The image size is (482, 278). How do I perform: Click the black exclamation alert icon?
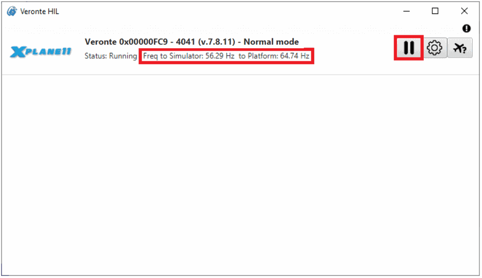(x=466, y=29)
